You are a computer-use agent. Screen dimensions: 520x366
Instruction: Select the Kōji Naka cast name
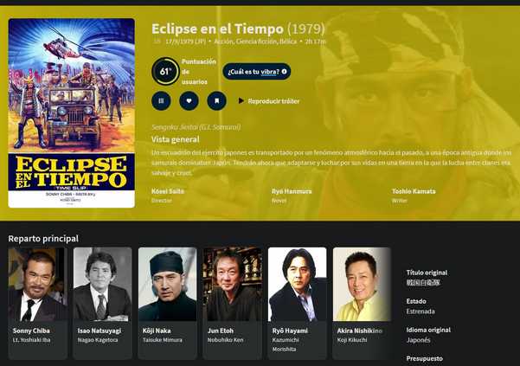tap(157, 331)
